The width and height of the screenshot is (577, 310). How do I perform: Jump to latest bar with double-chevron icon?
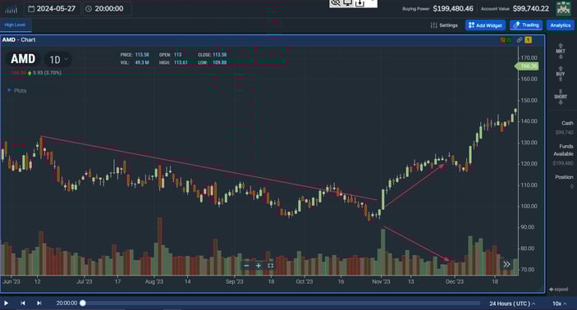pos(506,264)
